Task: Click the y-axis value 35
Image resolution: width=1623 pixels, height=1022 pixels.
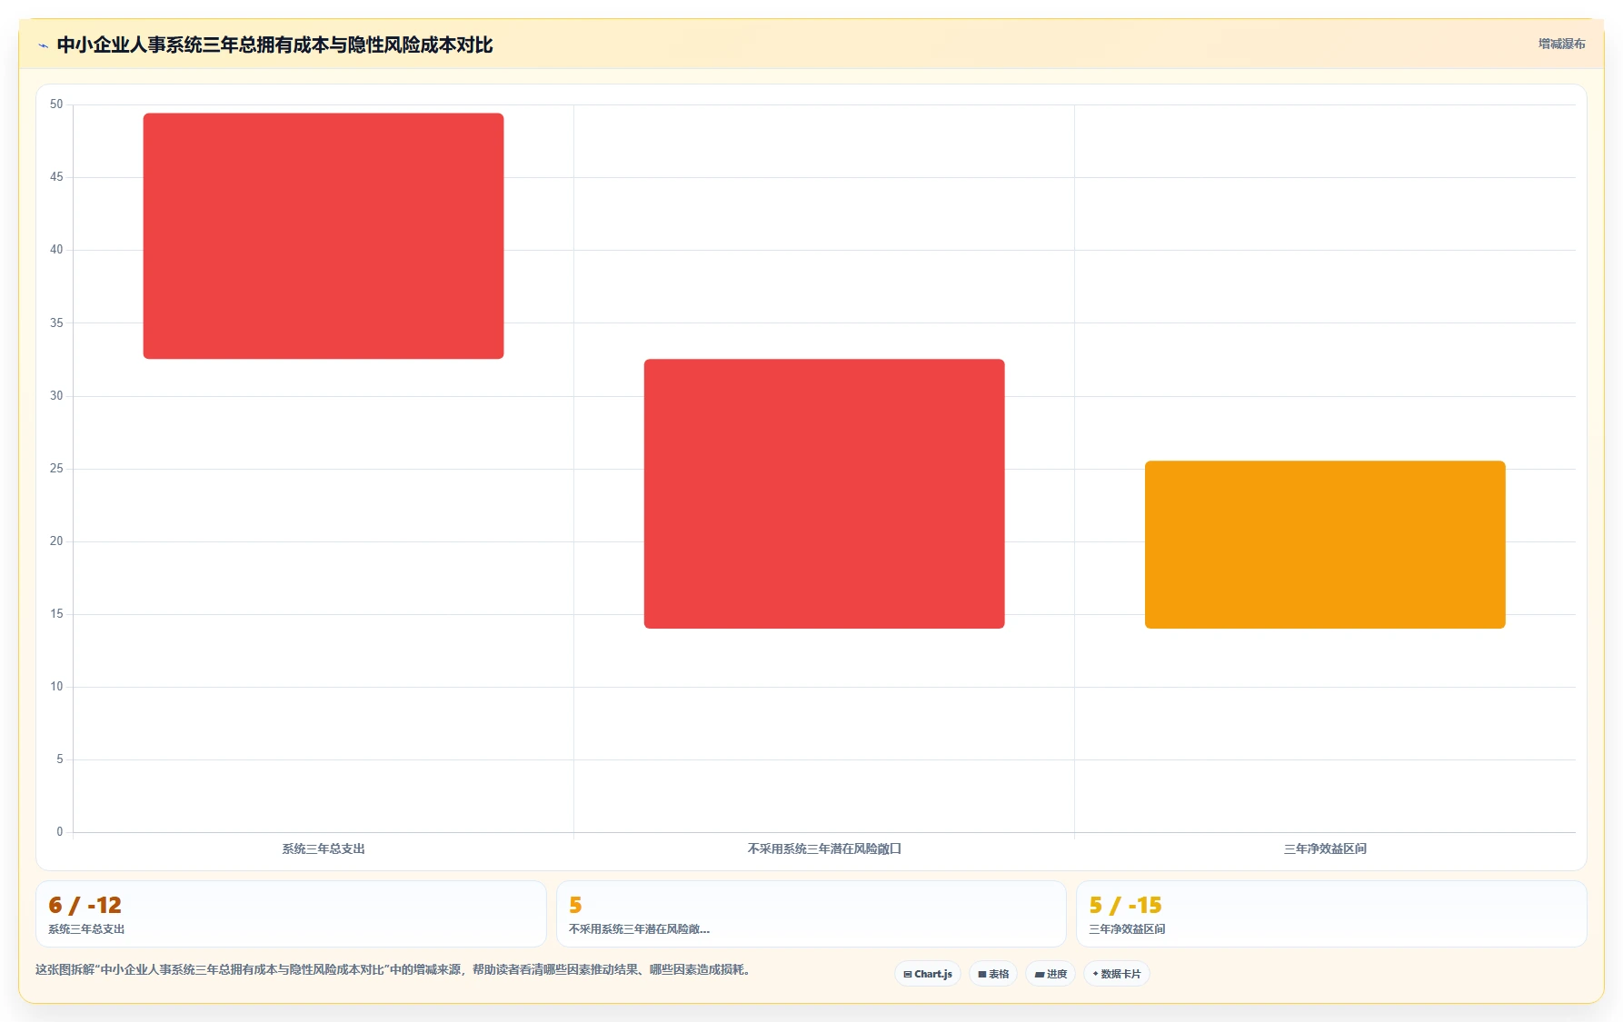Action: tap(56, 323)
